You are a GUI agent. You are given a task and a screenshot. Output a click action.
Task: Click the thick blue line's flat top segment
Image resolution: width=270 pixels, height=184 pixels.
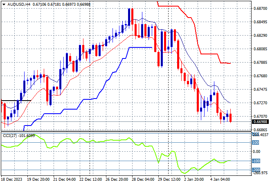click(x=140, y=47)
